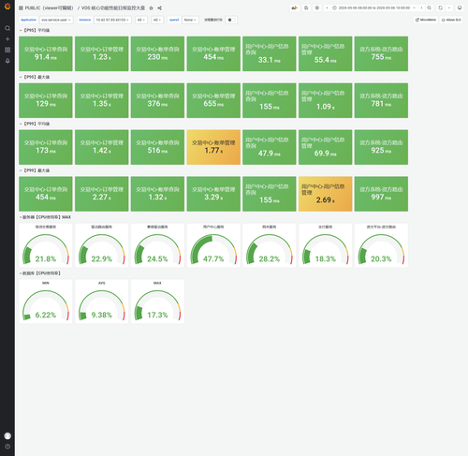The height and width of the screenshot is (456, 468).
Task: Click the plus create icon in sidebar
Action: click(x=7, y=39)
